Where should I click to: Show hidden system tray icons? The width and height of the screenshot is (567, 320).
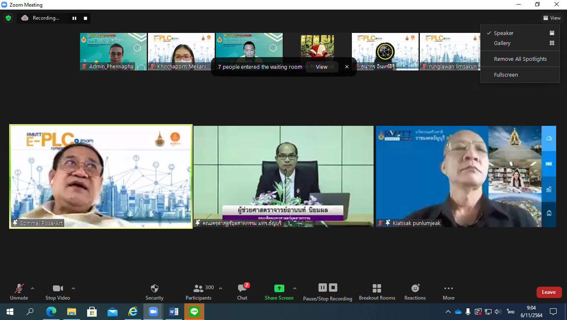[x=448, y=312]
